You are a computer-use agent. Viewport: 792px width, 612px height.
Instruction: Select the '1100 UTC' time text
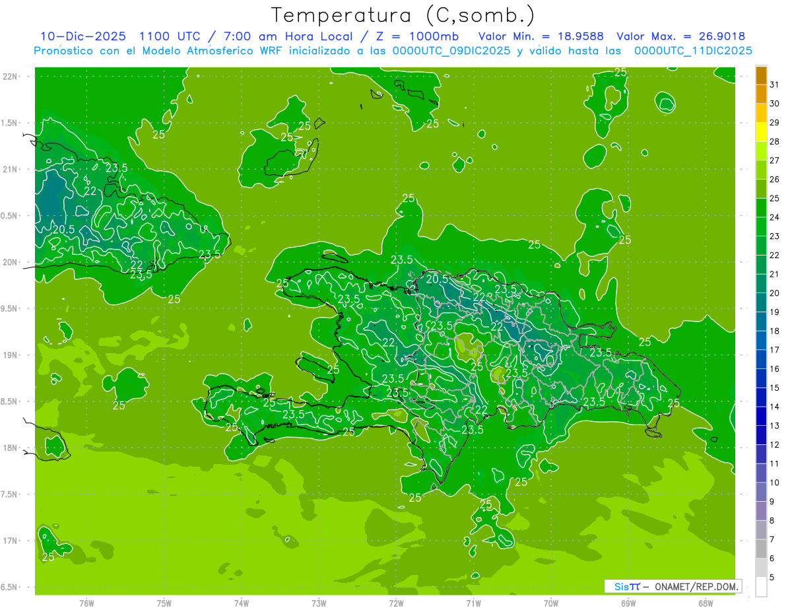tap(169, 36)
